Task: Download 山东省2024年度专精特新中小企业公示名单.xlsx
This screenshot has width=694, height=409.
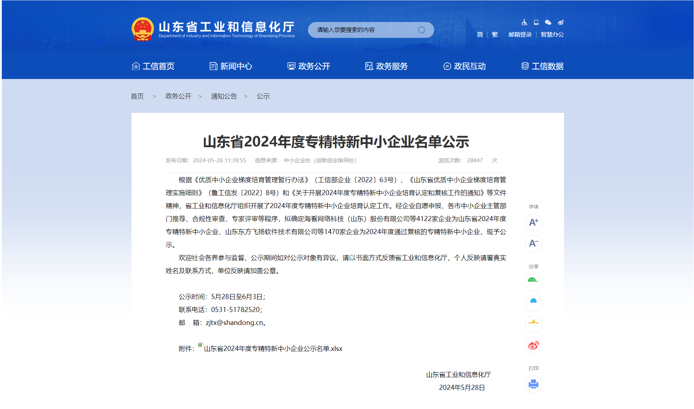Action: [x=273, y=349]
